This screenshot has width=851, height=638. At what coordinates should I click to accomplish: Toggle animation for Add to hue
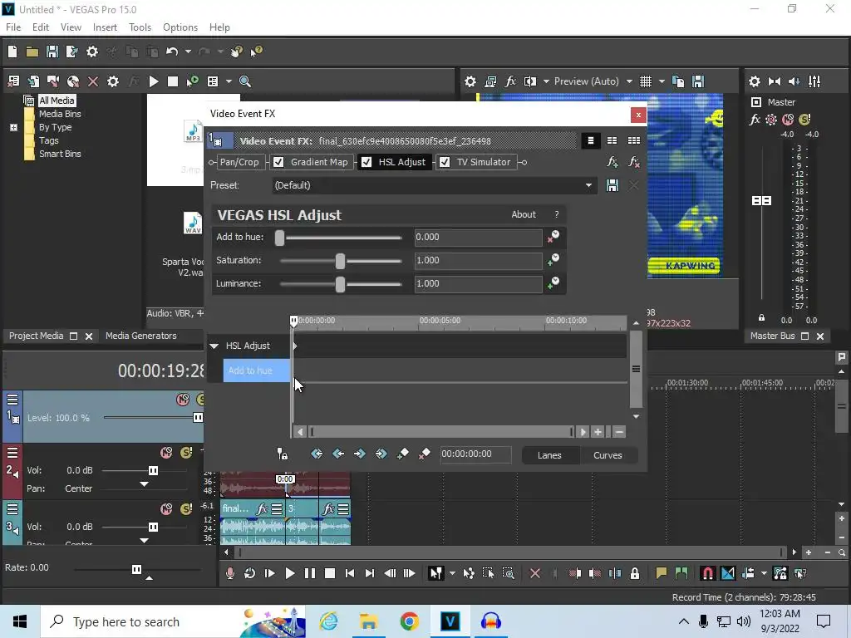click(x=553, y=237)
